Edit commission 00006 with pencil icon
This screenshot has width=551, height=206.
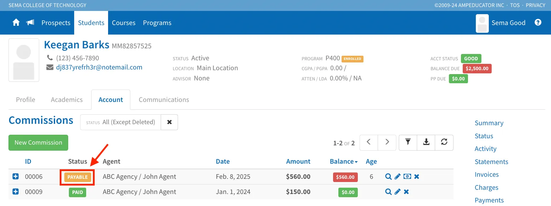[x=398, y=177]
